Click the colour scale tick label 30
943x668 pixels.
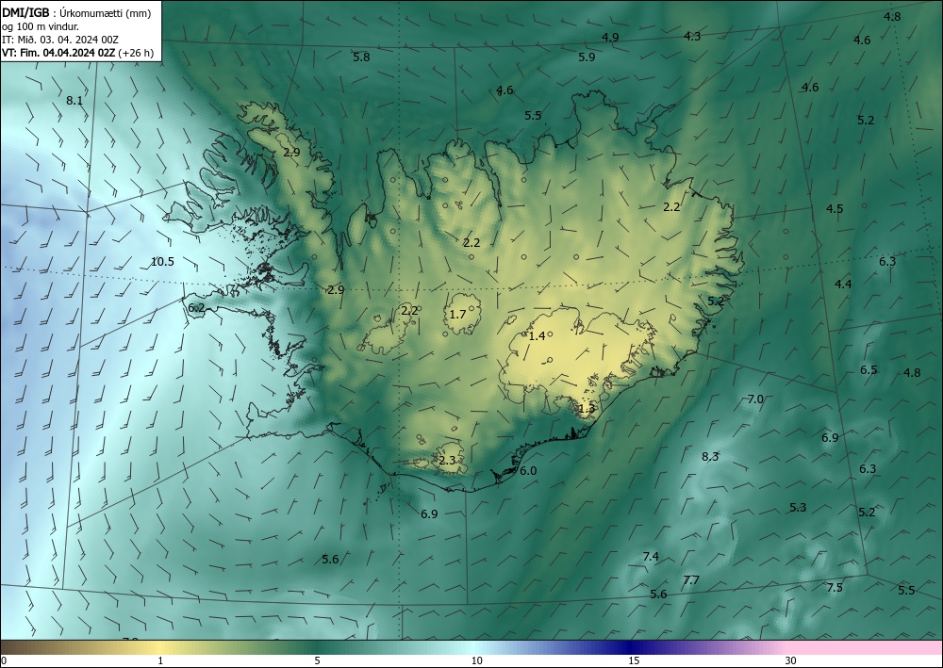791,660
